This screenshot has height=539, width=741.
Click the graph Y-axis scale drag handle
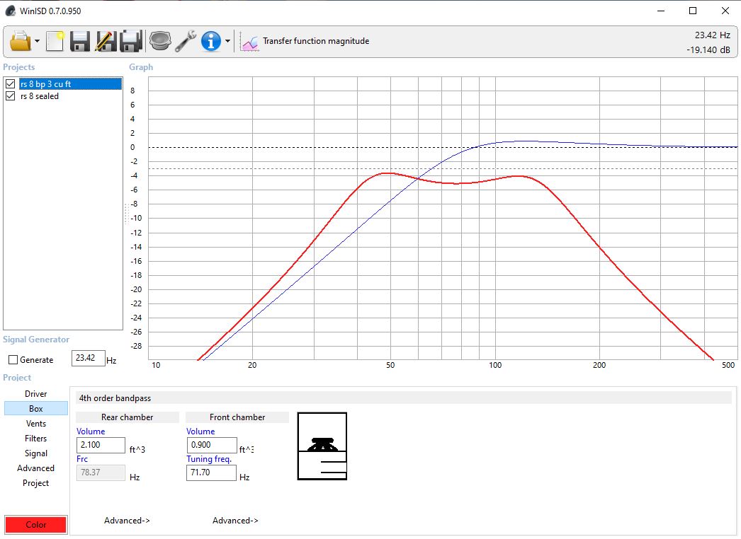pyautogui.click(x=127, y=214)
